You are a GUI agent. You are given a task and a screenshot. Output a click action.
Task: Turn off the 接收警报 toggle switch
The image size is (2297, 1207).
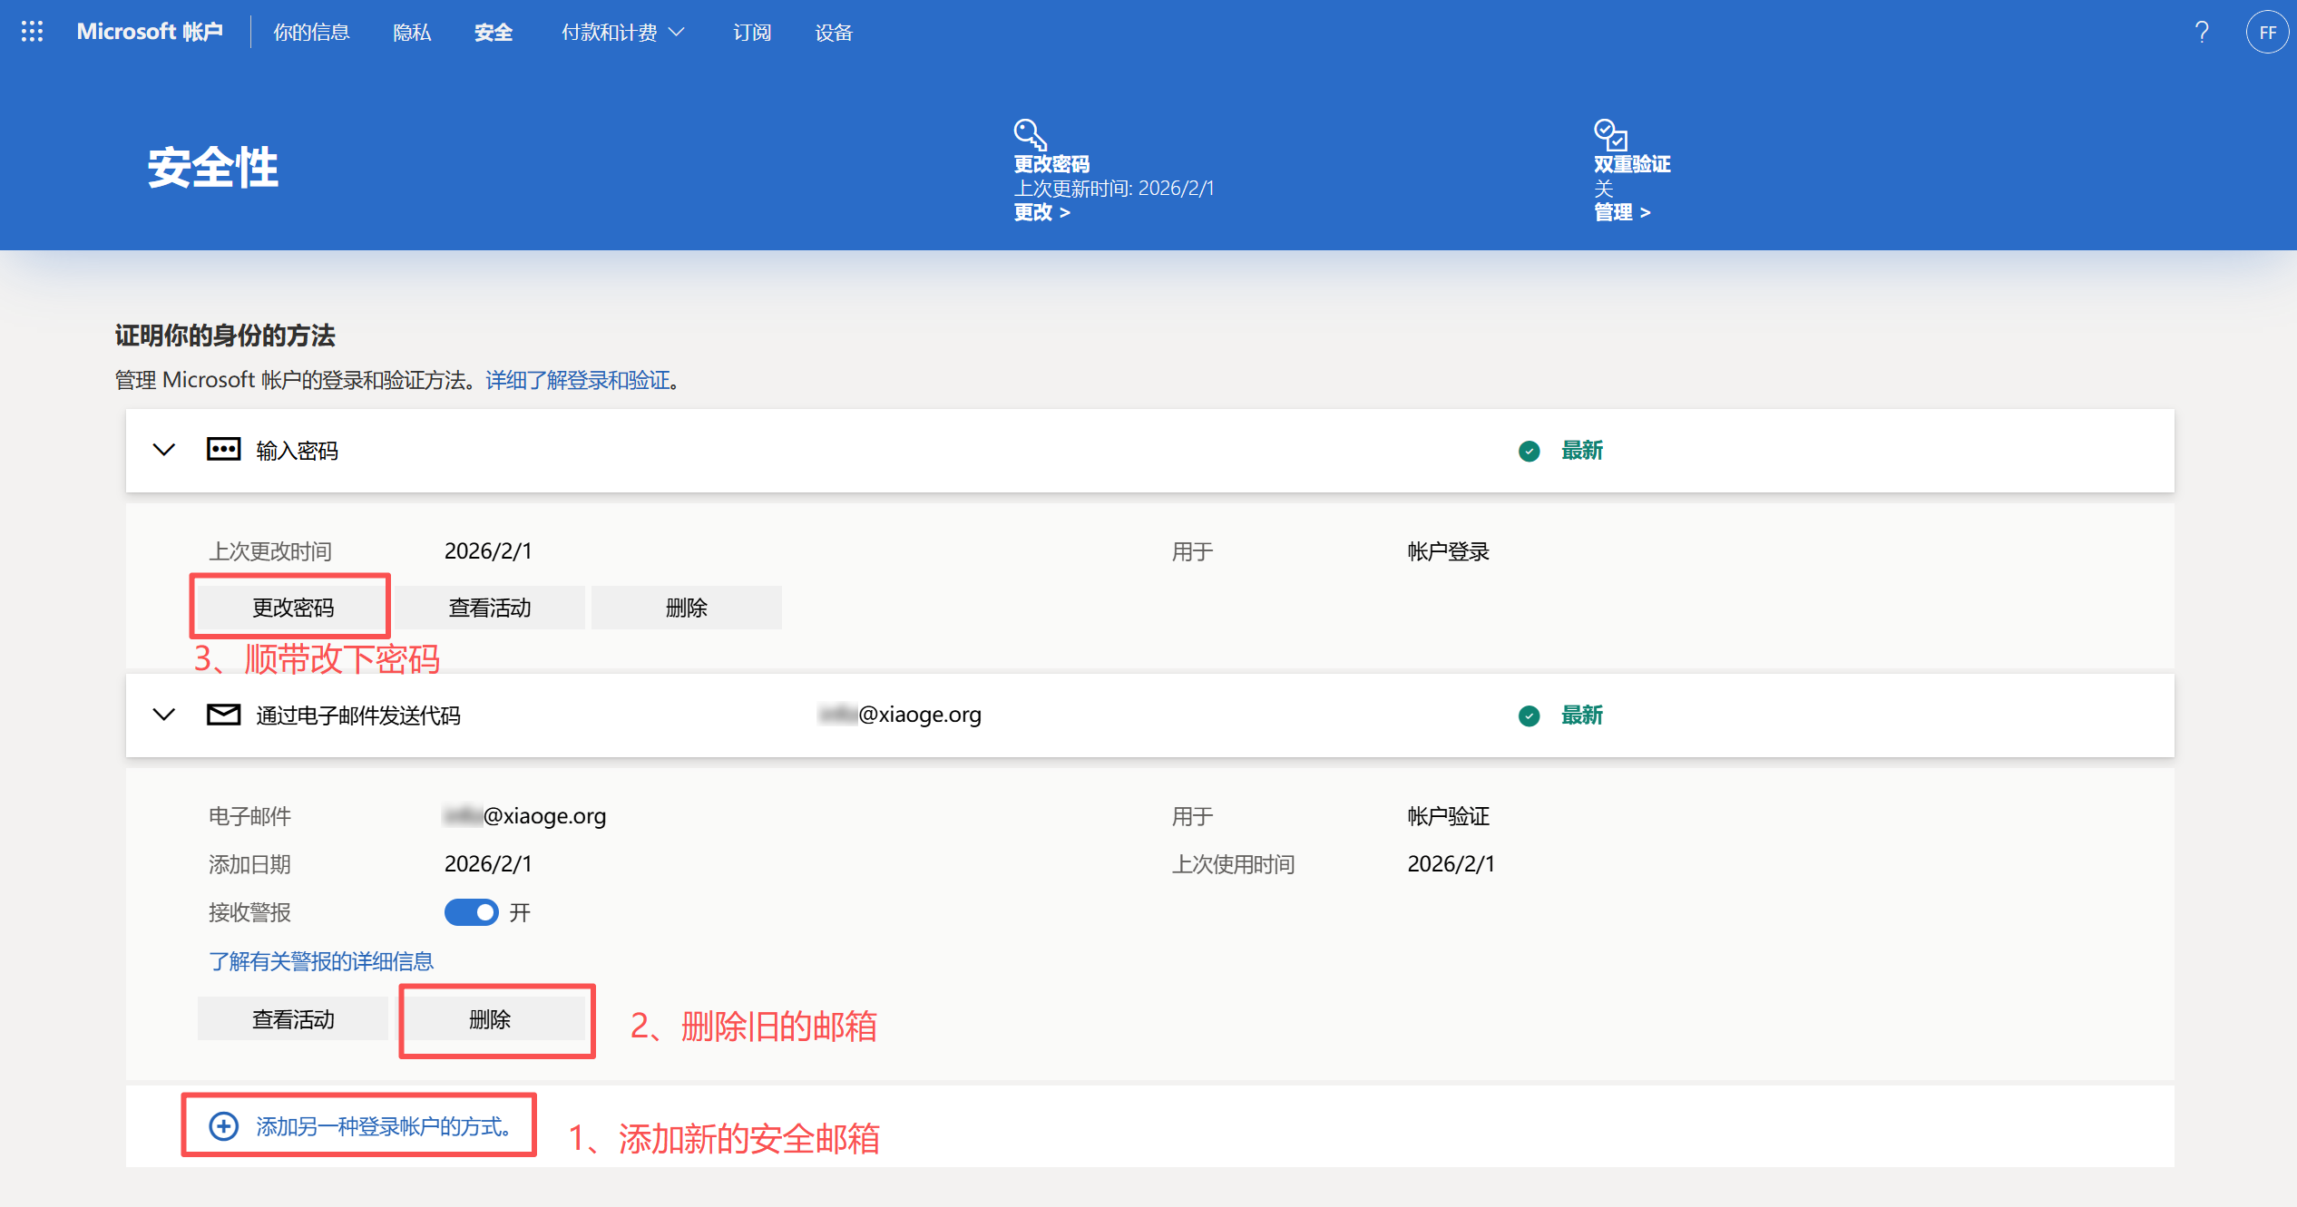pos(471,912)
